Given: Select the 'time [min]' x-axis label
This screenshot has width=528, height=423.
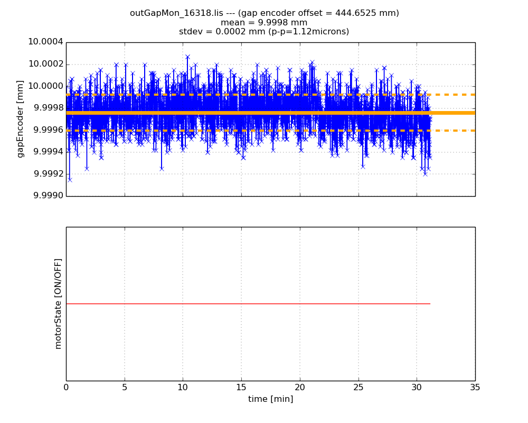Looking at the screenshot, I should coord(270,399).
